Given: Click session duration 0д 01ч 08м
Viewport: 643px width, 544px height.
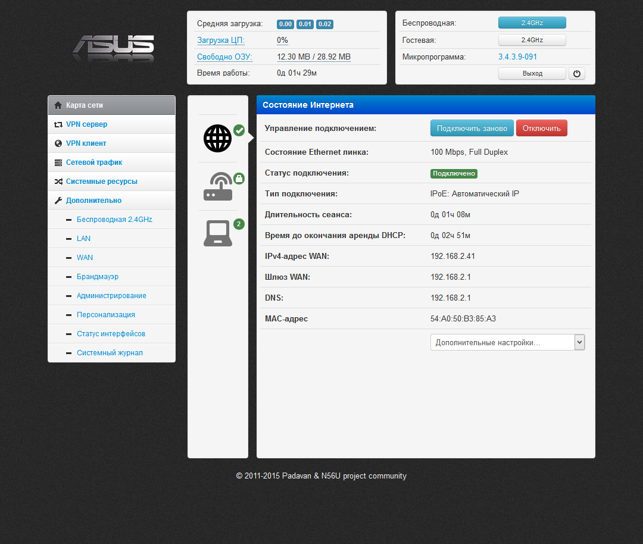Looking at the screenshot, I should [x=450, y=214].
